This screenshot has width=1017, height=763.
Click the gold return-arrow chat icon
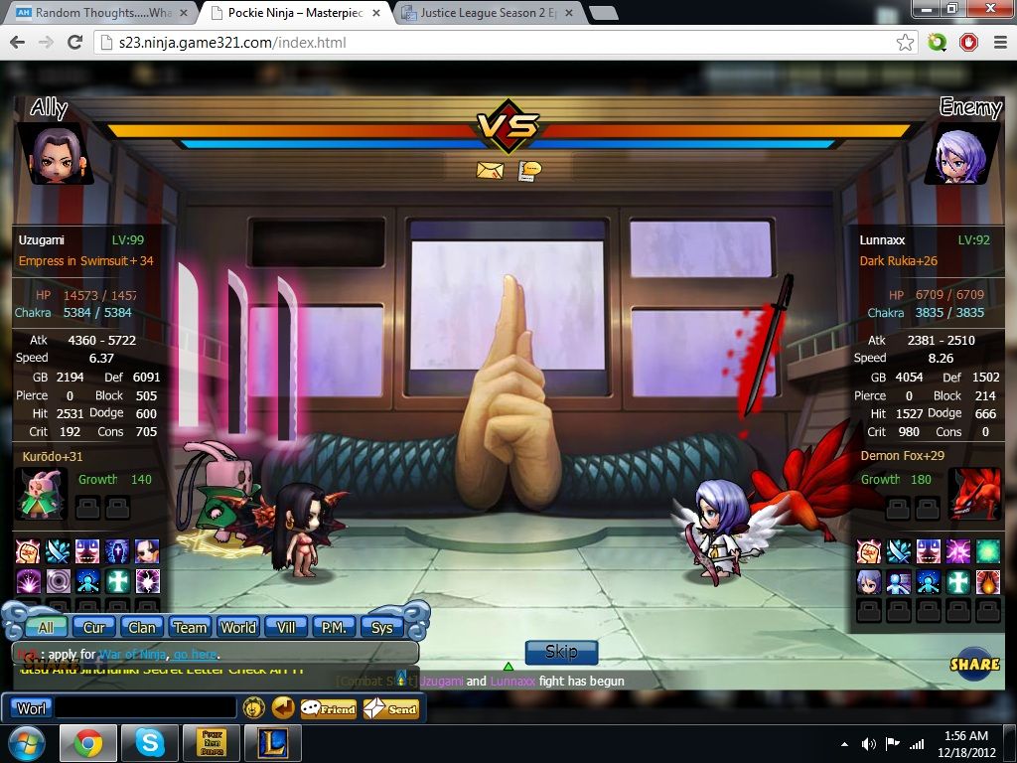click(x=283, y=707)
